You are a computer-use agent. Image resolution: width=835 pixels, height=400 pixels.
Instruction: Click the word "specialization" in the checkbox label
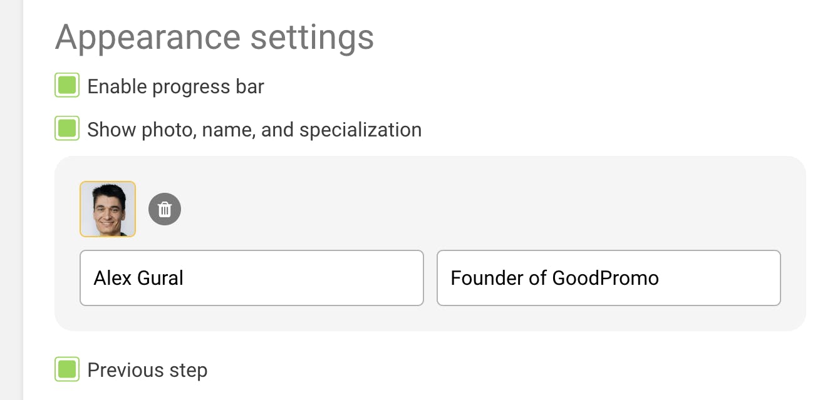click(360, 130)
